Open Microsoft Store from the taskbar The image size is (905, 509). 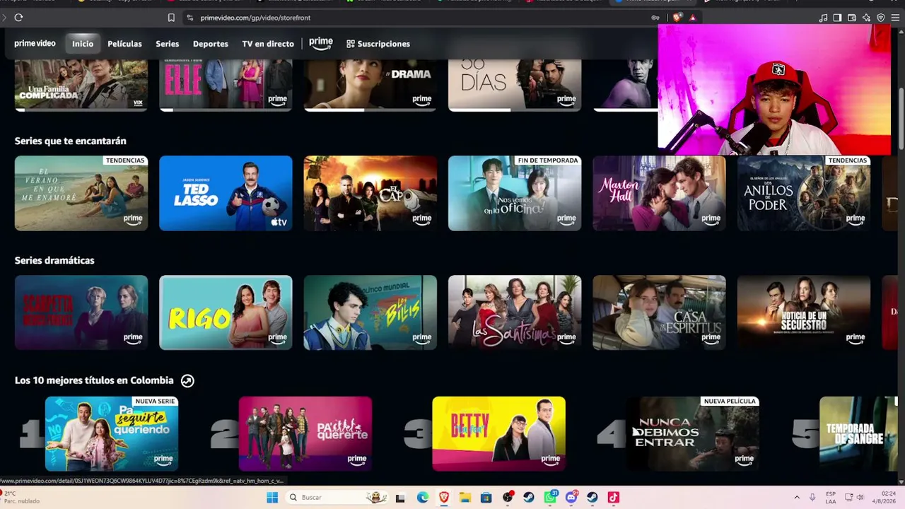coord(486,498)
